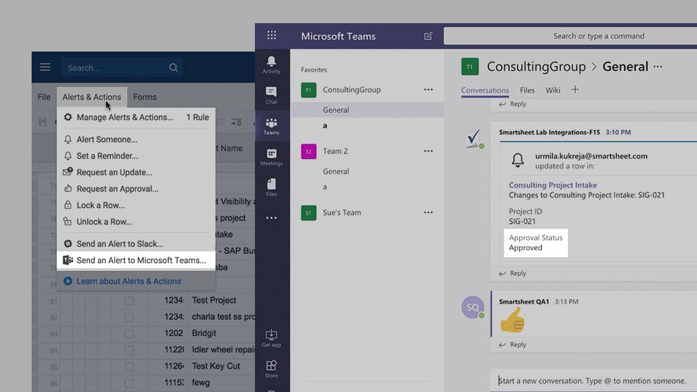The image size is (697, 392).
Task: Toggle checkbox in Test Key Cut row
Action: (x=129, y=367)
